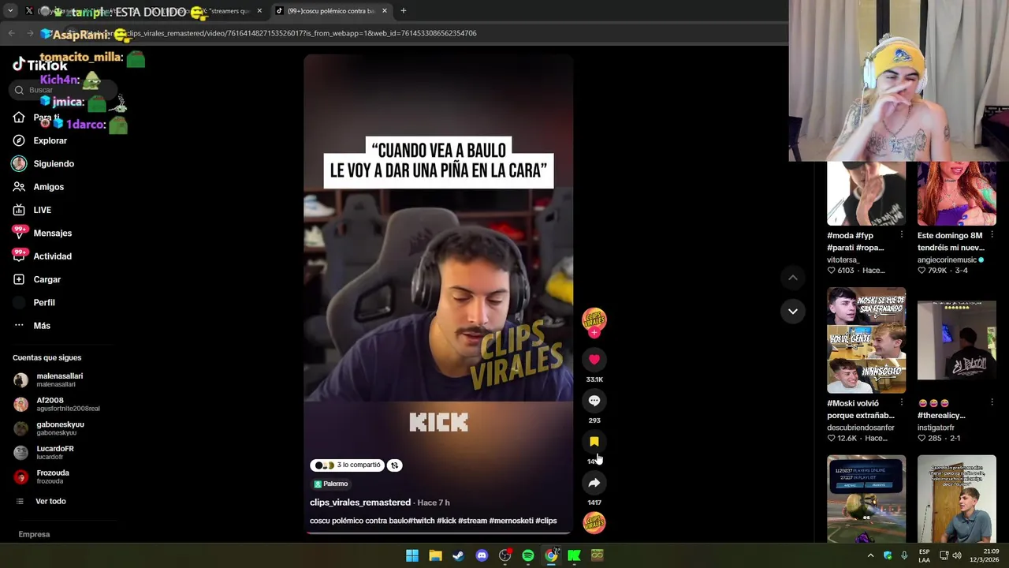Go to the previous video with the up chevron
The height and width of the screenshot is (568, 1009).
coord(793,278)
